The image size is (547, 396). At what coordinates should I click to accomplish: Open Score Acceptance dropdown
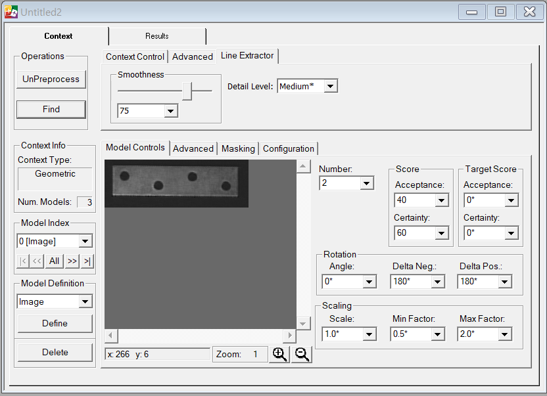click(441, 200)
